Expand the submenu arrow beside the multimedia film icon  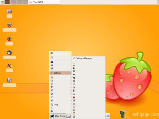[x=70, y=90]
